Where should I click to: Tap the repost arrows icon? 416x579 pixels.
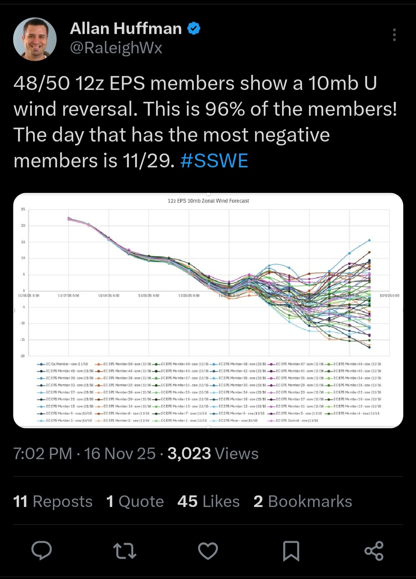pyautogui.click(x=124, y=550)
